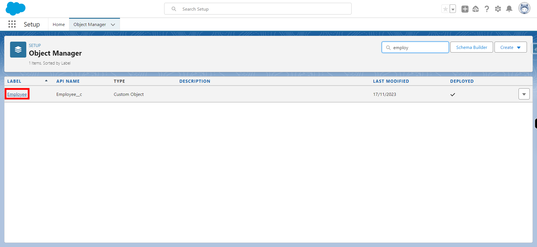537x247 pixels.
Task: Expand the Object Manager tab chevron
Action: point(113,25)
